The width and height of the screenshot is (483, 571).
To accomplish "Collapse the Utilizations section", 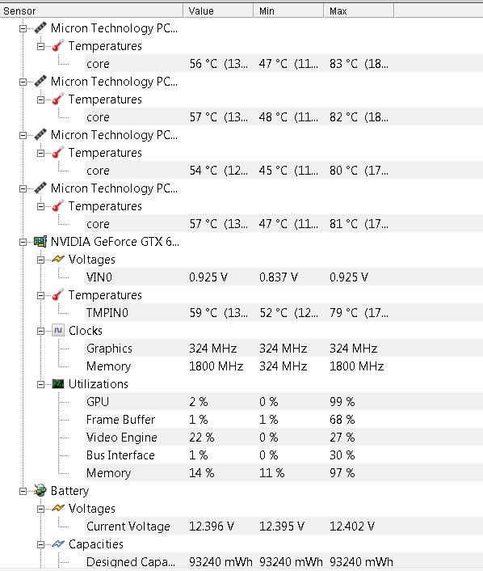I will click(40, 384).
